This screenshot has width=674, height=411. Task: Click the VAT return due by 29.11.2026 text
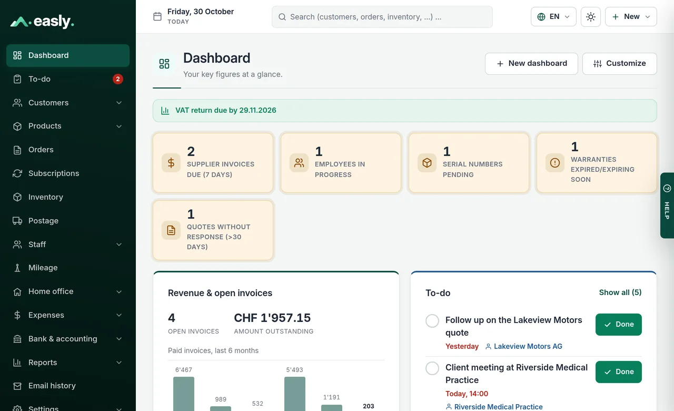[226, 111]
